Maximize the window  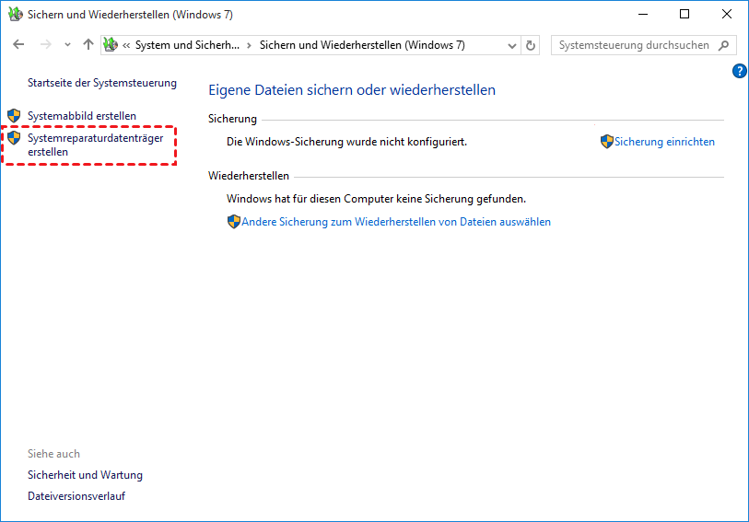[x=684, y=15]
